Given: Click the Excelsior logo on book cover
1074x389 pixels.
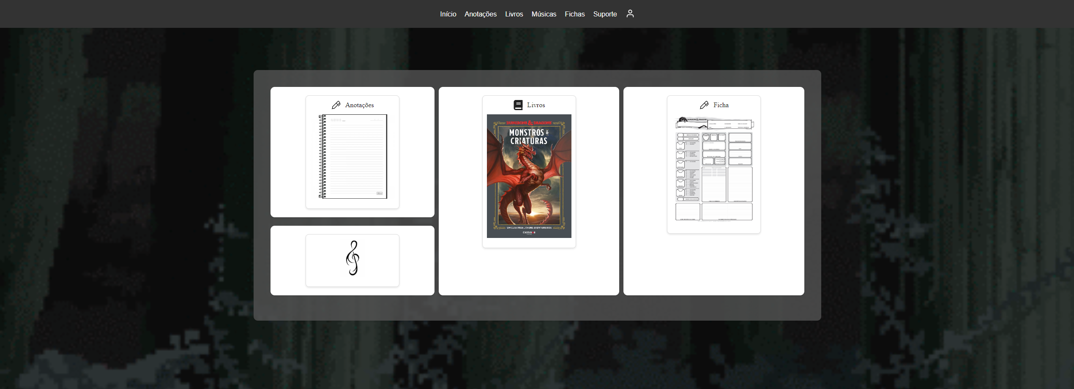Looking at the screenshot, I should [529, 232].
